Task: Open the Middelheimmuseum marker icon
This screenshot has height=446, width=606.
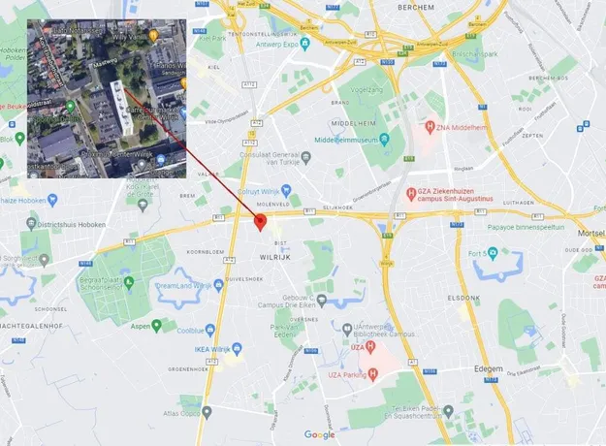Action: pos(384,140)
